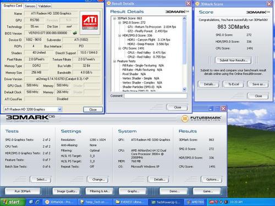
Task: Click the Demo button
Action: click(174, 191)
